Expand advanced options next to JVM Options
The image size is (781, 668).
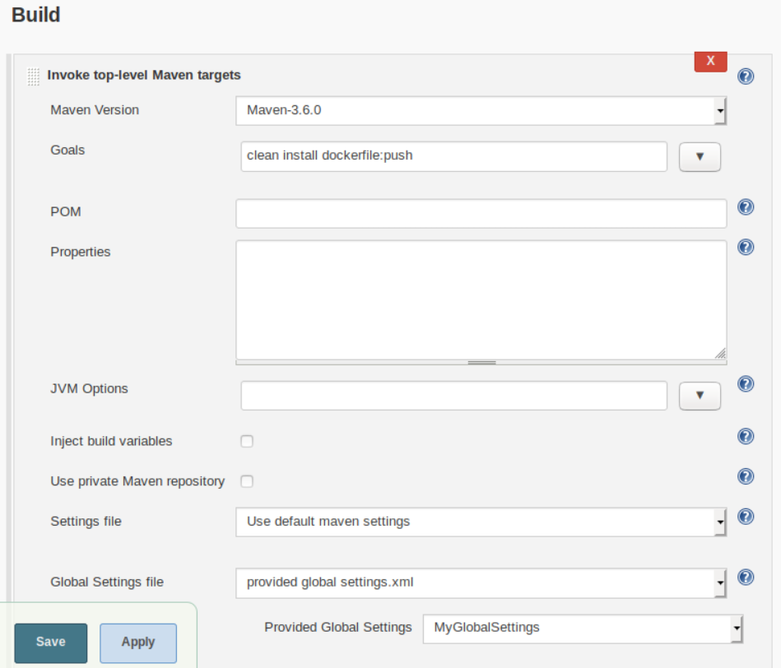(700, 396)
